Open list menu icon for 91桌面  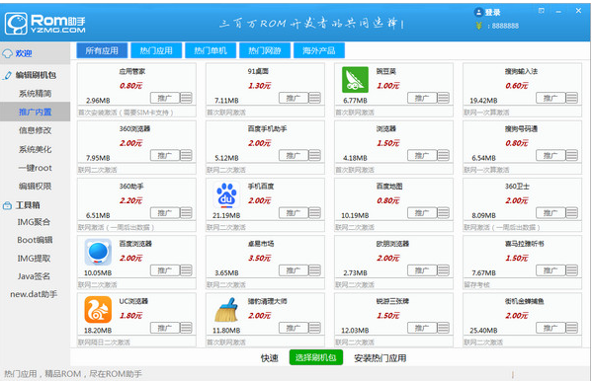[x=314, y=98]
